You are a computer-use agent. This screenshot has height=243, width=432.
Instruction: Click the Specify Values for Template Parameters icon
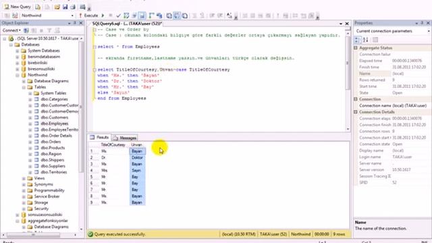tap(230, 16)
